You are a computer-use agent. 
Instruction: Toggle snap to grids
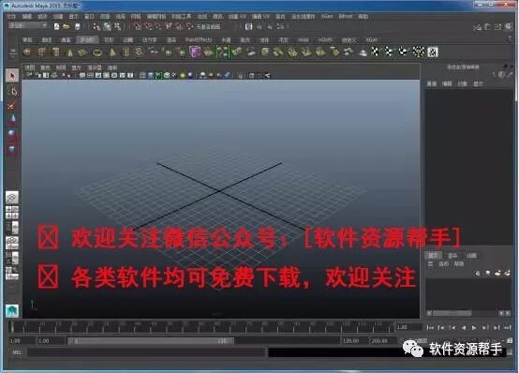[138, 26]
